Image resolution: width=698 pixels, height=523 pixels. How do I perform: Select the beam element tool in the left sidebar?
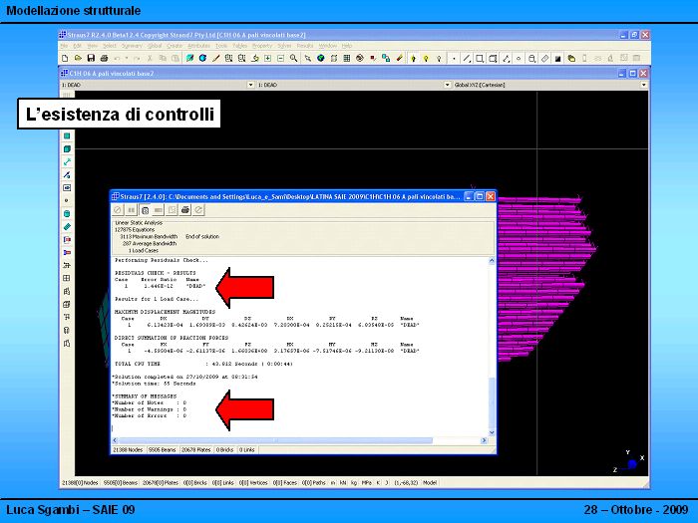(67, 161)
